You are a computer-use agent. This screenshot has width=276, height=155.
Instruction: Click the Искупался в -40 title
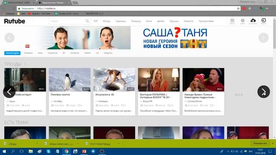point(105,95)
